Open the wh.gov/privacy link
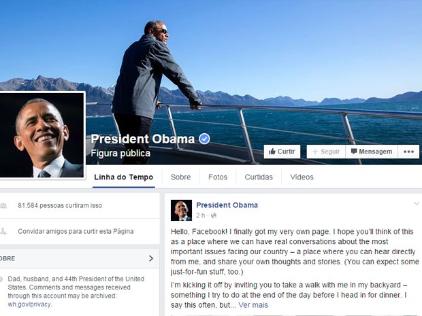The height and width of the screenshot is (316, 422). tap(29, 304)
